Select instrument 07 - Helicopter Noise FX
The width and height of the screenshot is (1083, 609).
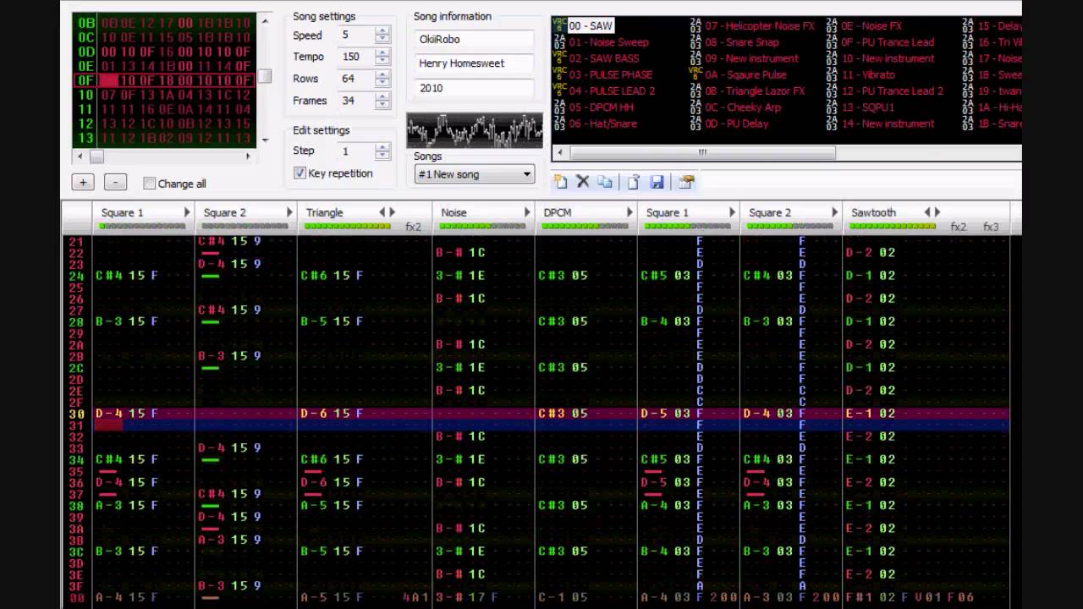(x=759, y=26)
